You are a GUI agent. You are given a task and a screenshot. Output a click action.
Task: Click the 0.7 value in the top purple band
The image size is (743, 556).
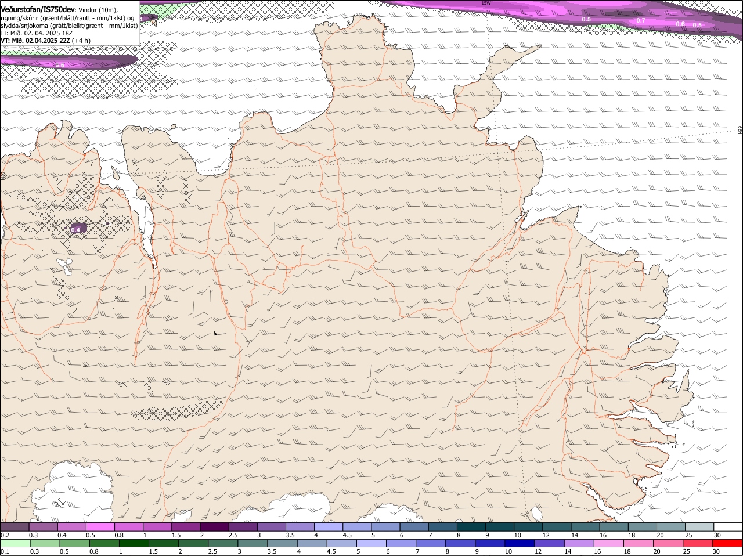coord(641,20)
